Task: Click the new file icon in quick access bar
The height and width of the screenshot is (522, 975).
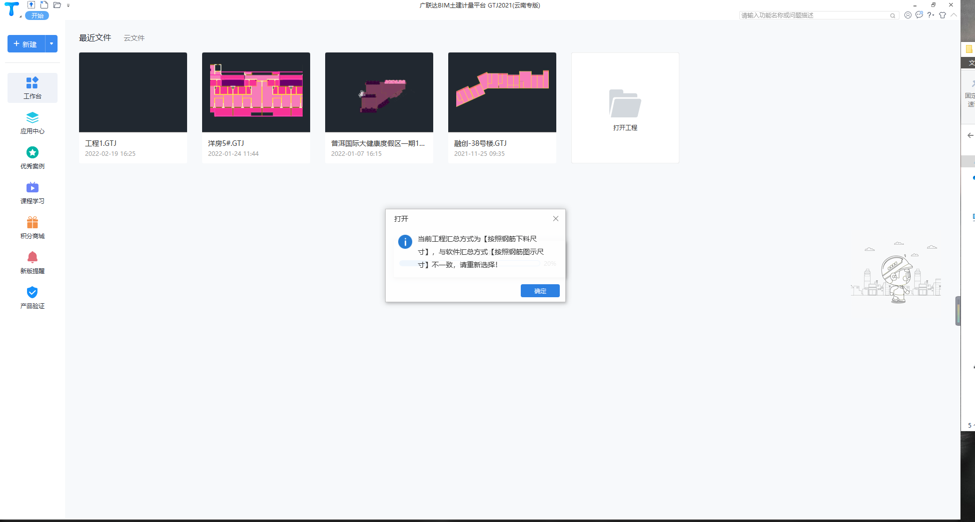Action: 44,5
